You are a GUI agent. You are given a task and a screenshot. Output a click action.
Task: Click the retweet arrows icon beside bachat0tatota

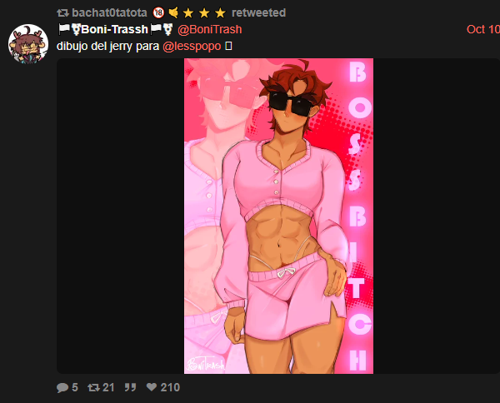point(62,13)
